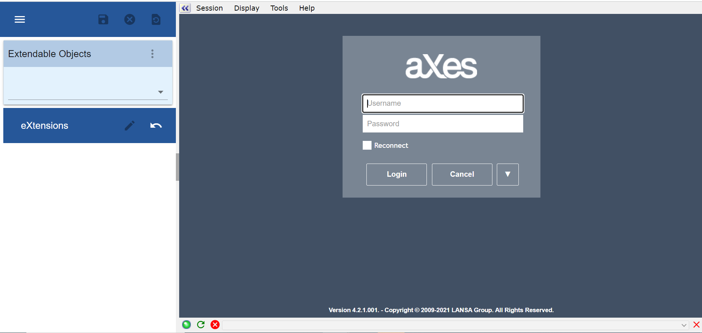Expand the Extendable Objects dropdown
This screenshot has width=702, height=333.
[x=160, y=92]
